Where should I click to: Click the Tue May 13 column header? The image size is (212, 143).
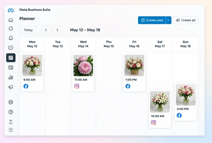tap(58, 44)
